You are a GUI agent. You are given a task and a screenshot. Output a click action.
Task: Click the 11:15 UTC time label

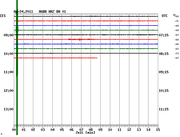tap(164, 109)
